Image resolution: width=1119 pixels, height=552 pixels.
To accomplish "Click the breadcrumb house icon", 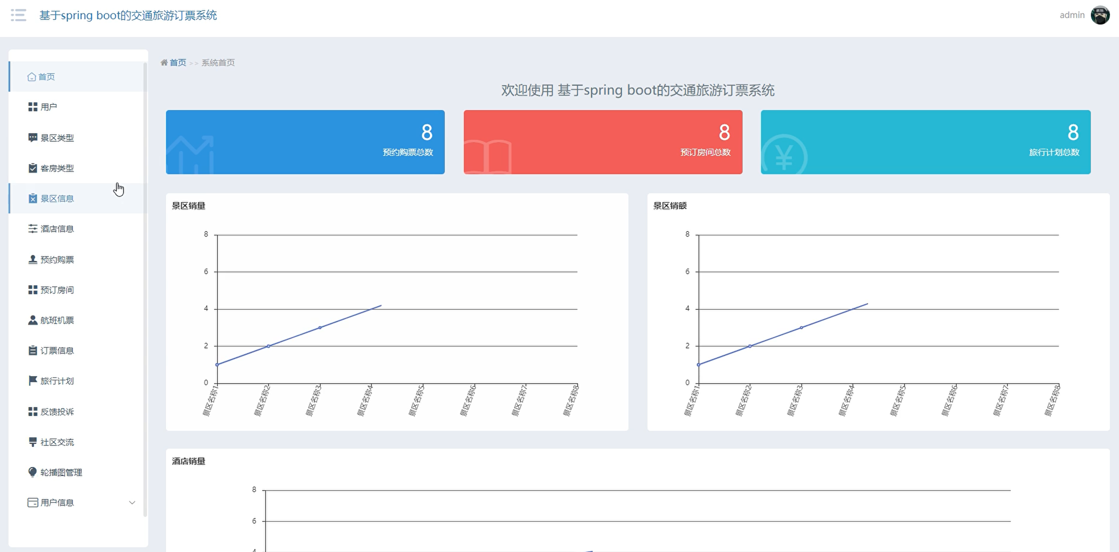I will click(x=164, y=62).
